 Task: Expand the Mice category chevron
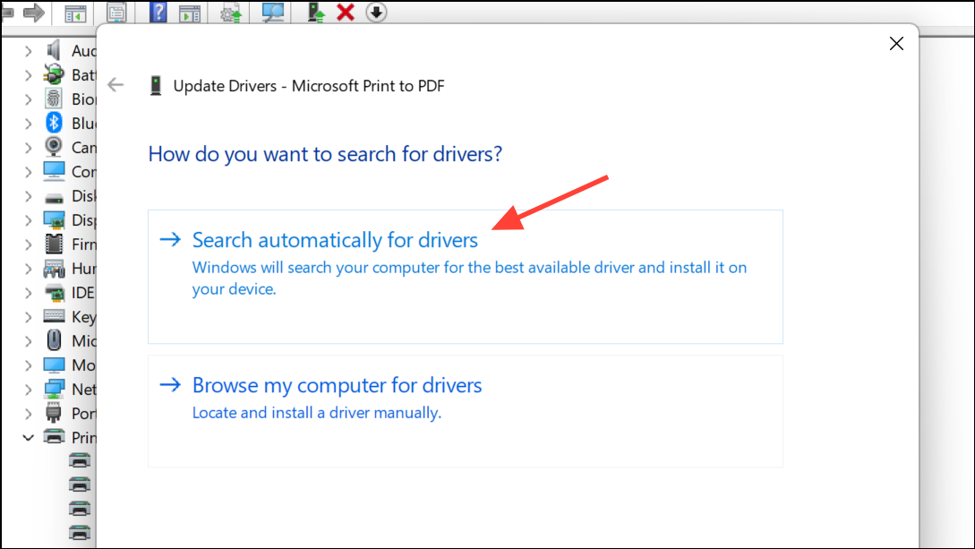tap(28, 341)
